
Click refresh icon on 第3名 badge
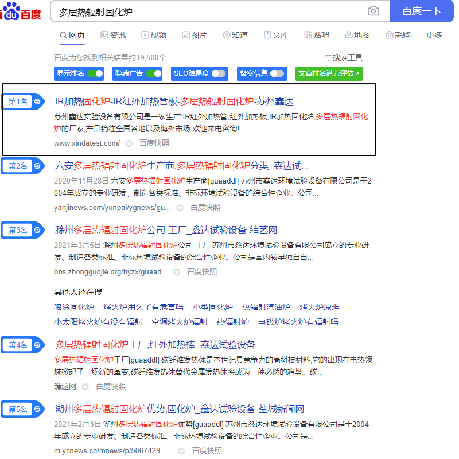tap(37, 230)
